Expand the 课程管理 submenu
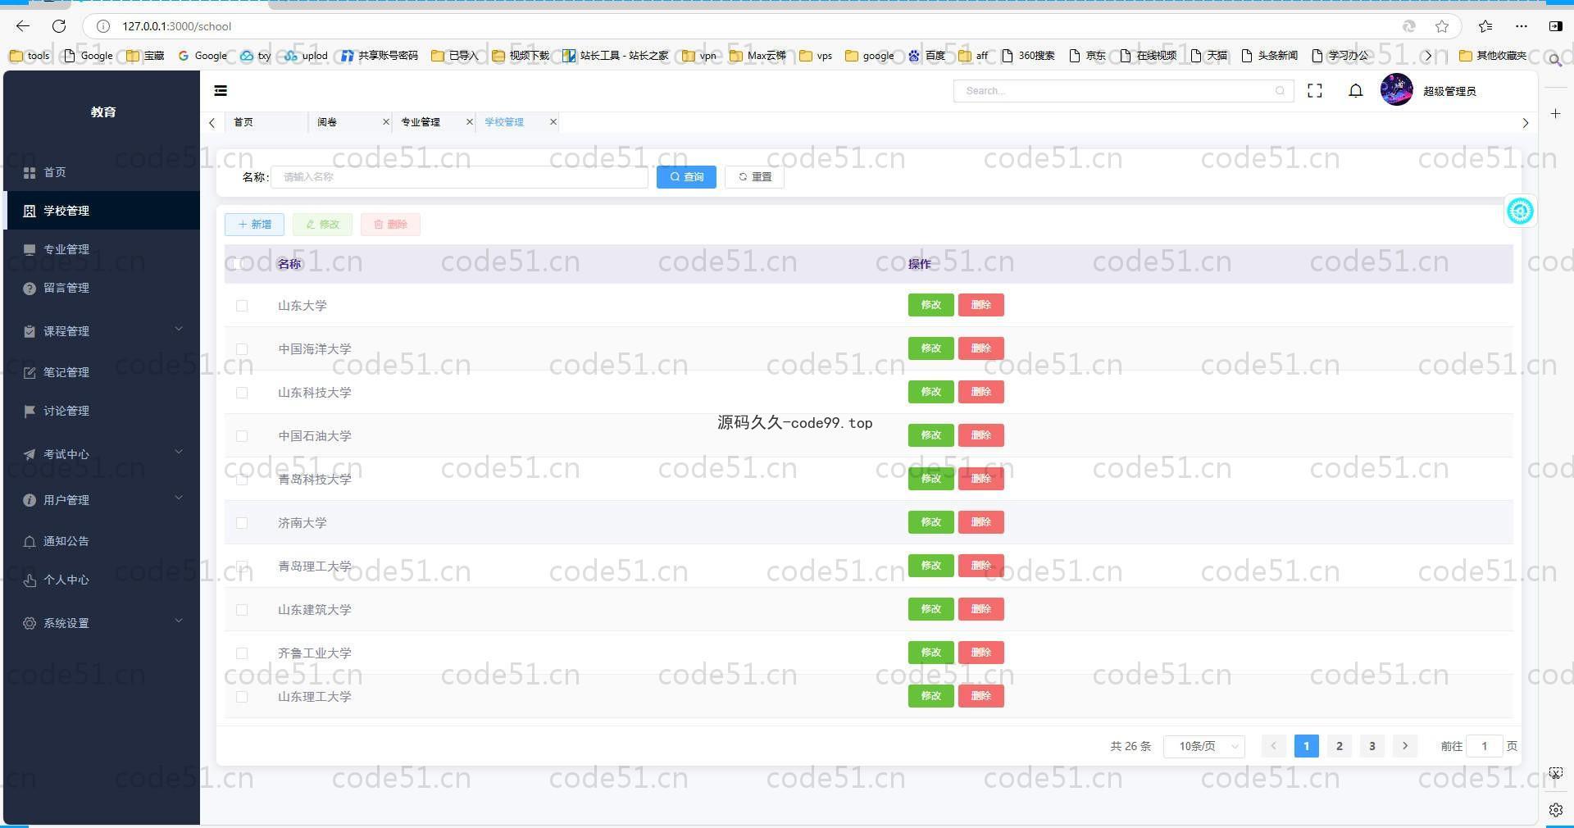Image resolution: width=1574 pixels, height=828 pixels. point(102,331)
